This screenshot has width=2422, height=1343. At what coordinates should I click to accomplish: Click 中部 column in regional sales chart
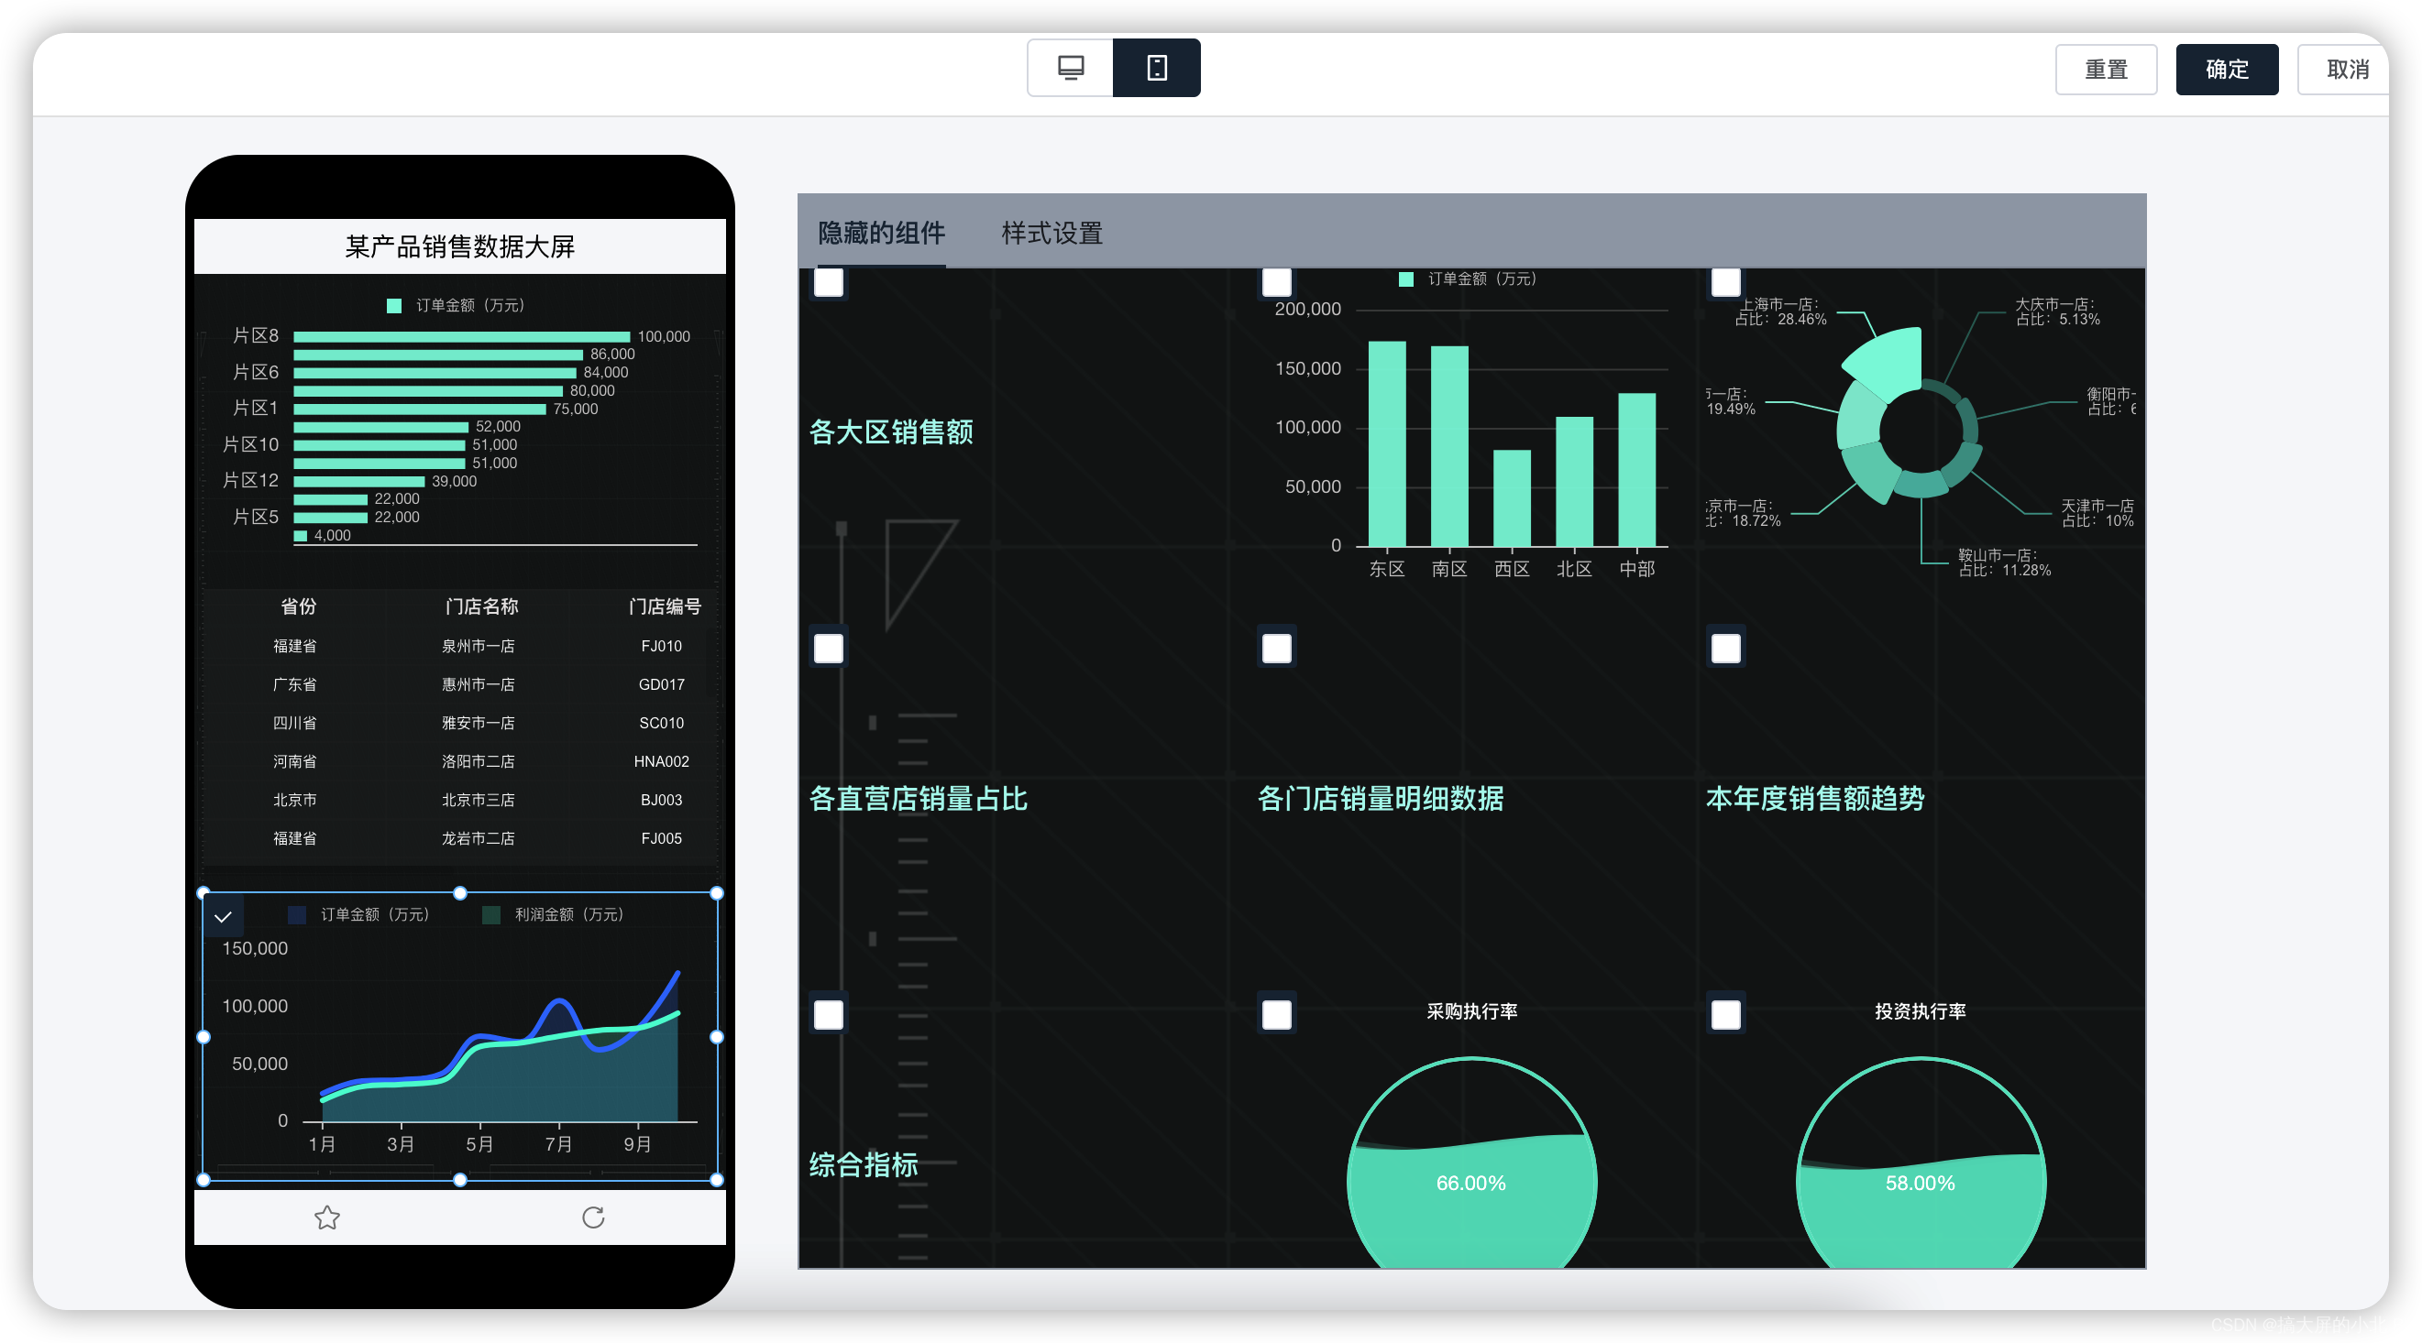pos(1636,469)
